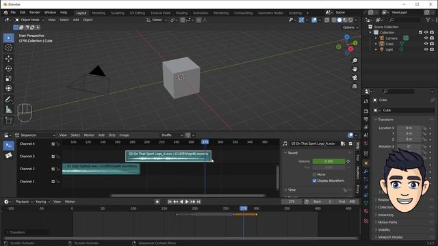438x246 pixels.
Task: Hide Cube in viewport eye icon
Action: click(426, 44)
